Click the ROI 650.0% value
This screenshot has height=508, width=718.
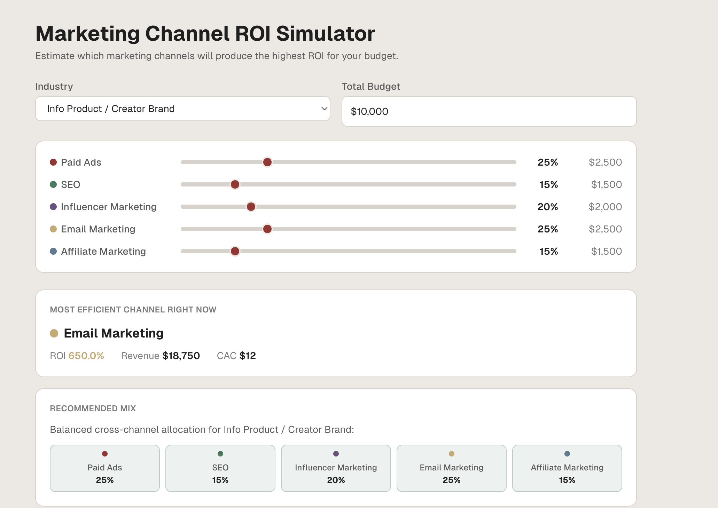pos(86,356)
